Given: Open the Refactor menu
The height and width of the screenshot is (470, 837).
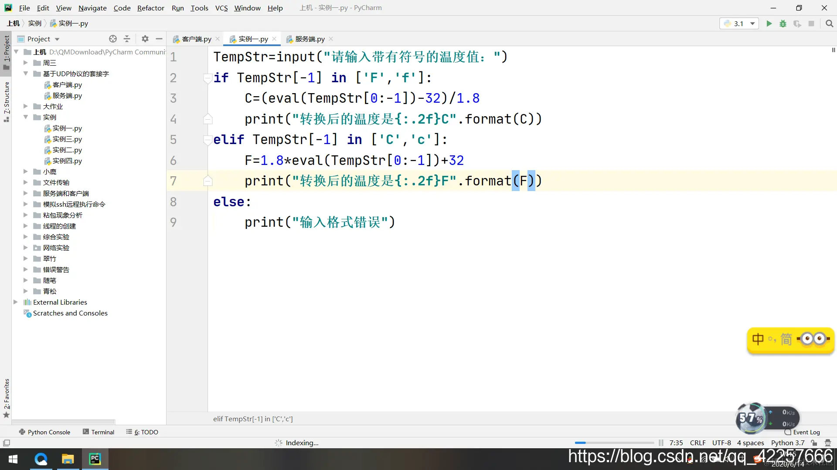Looking at the screenshot, I should [x=150, y=8].
